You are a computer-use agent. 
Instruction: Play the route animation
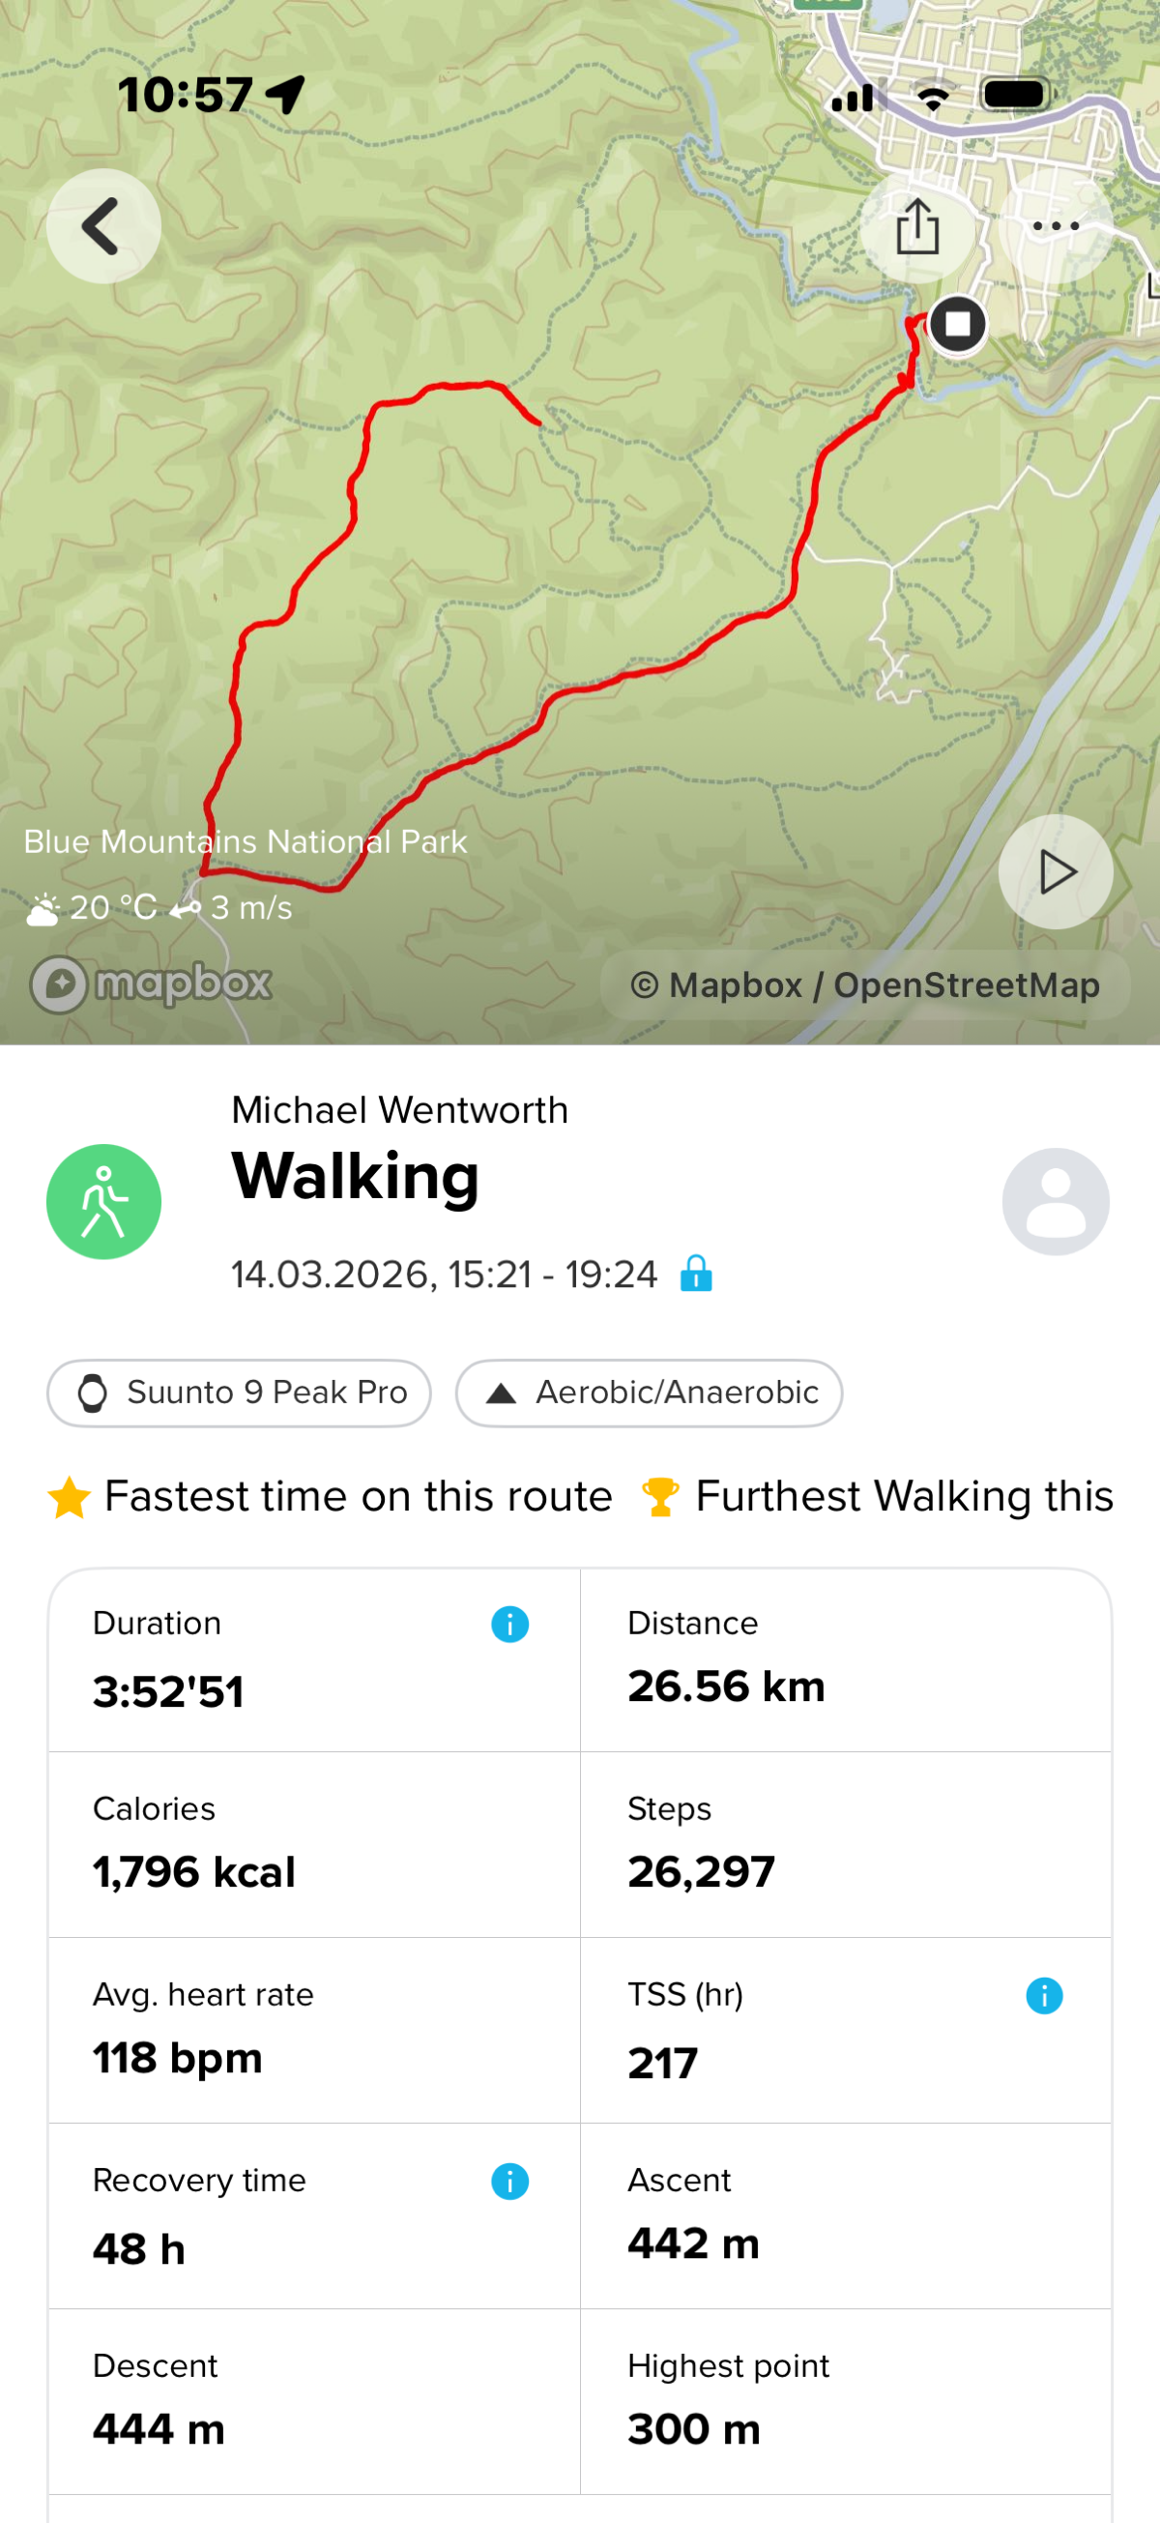1056,871
